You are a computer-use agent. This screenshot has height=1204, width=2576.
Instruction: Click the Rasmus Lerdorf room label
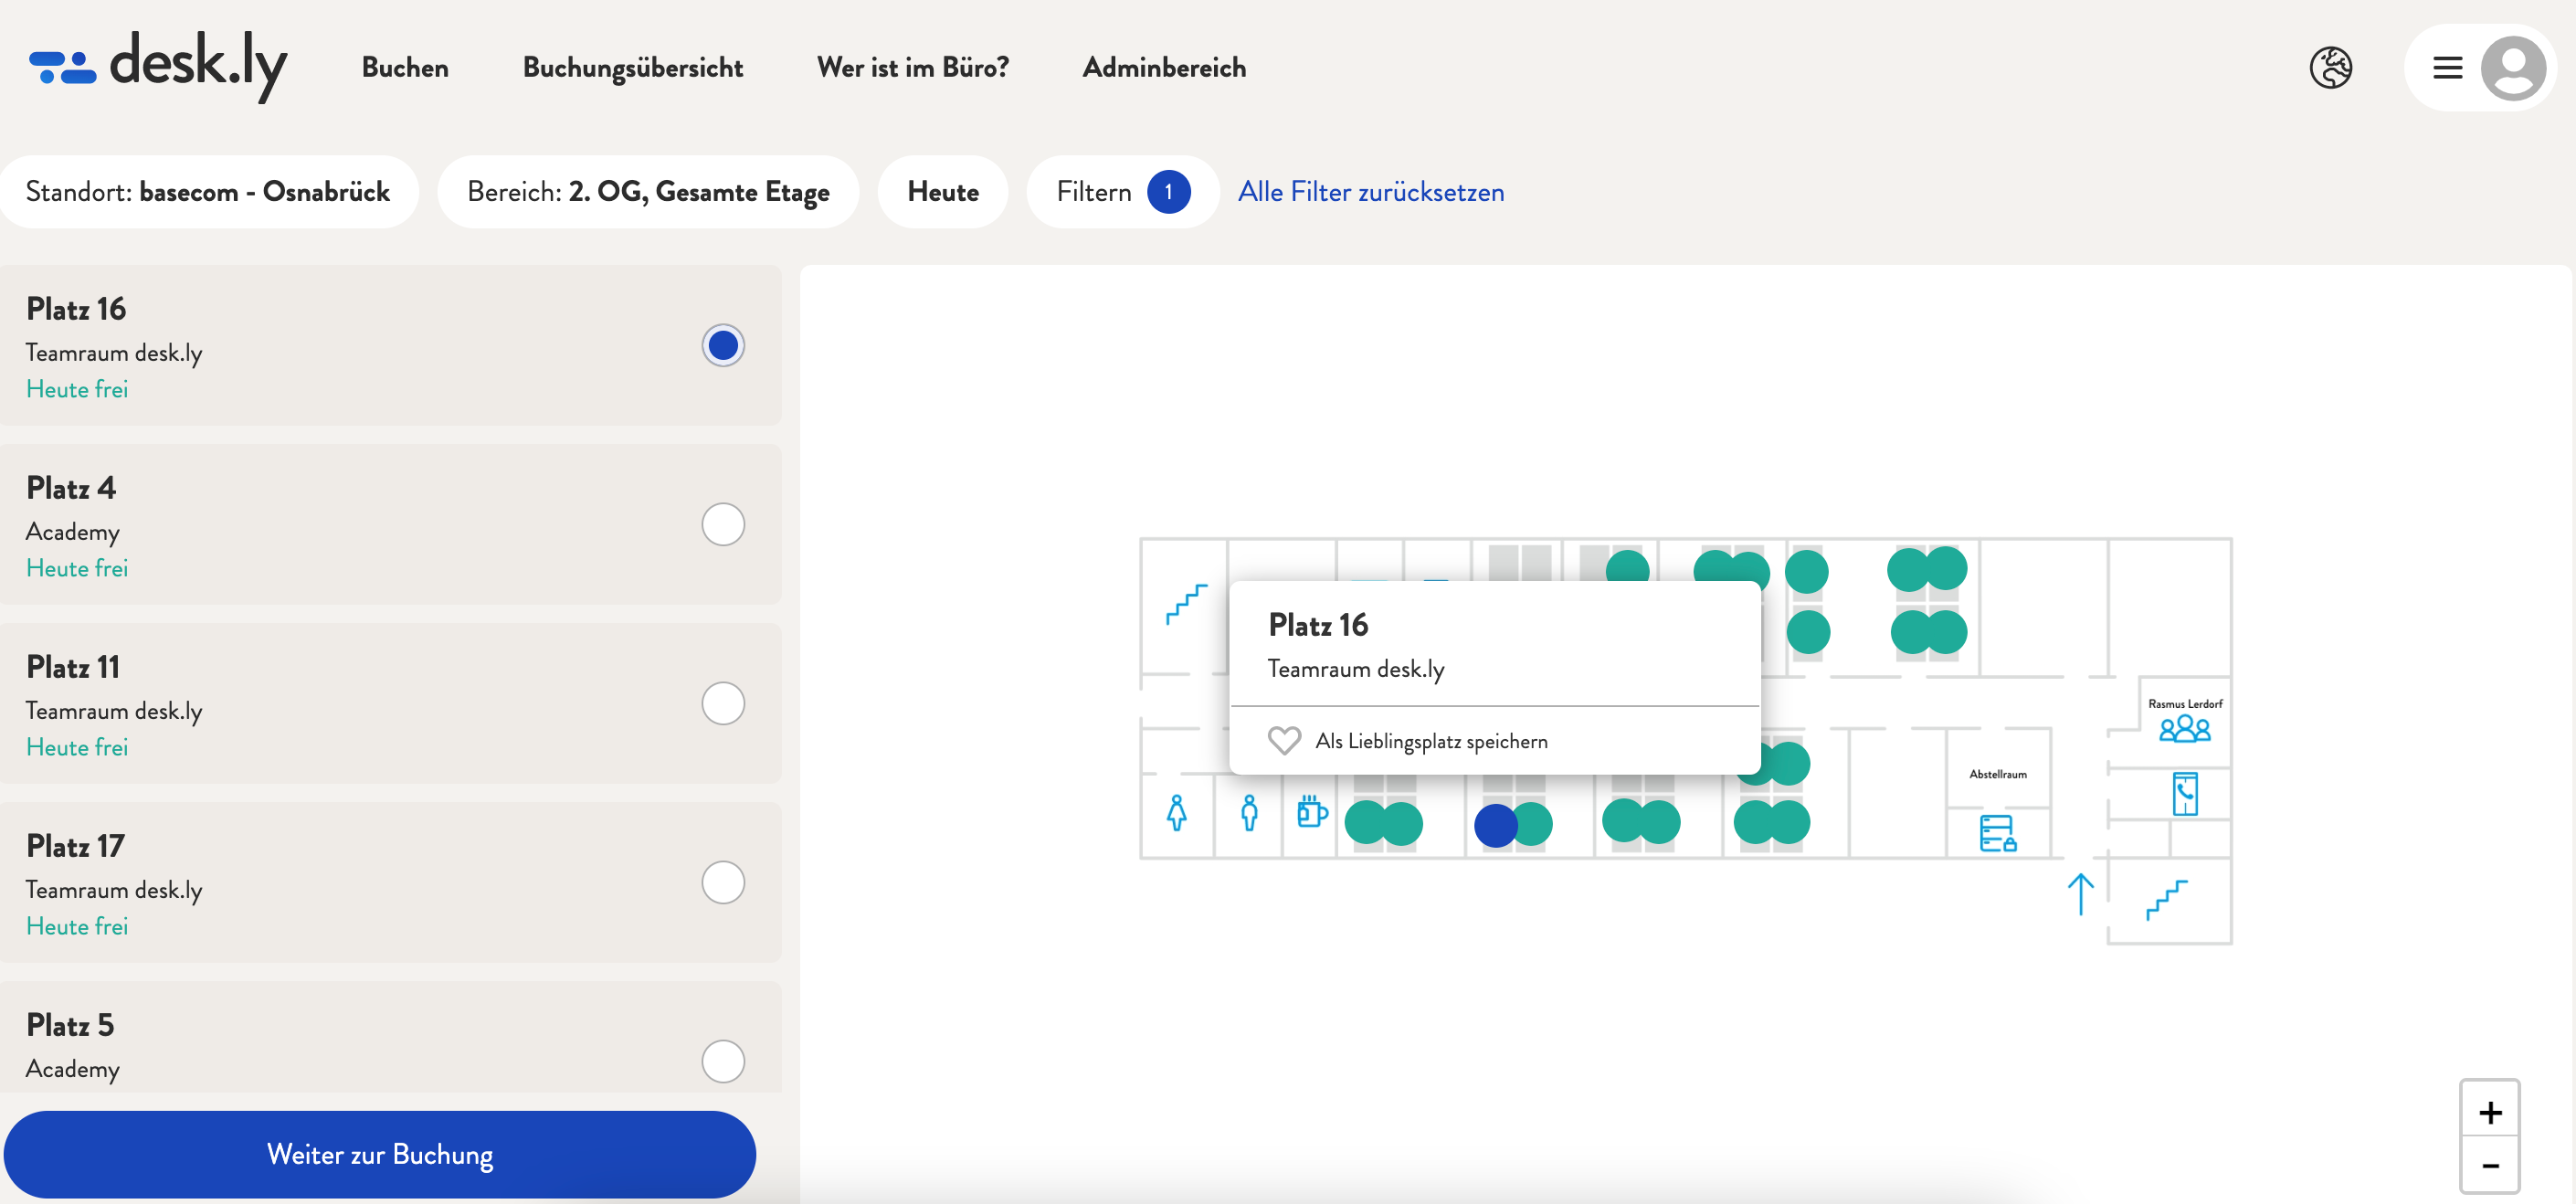(x=2184, y=704)
